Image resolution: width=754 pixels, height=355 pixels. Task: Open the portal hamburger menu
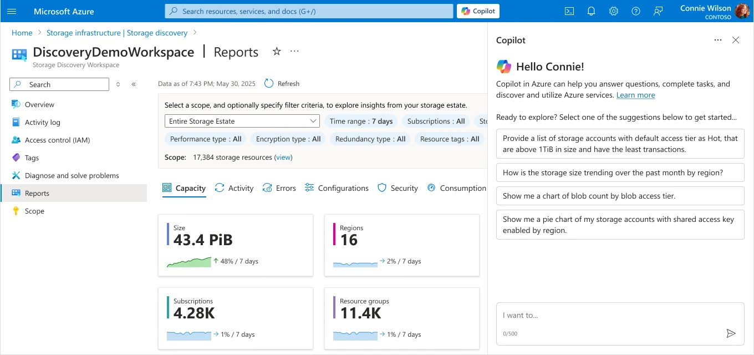(12, 11)
